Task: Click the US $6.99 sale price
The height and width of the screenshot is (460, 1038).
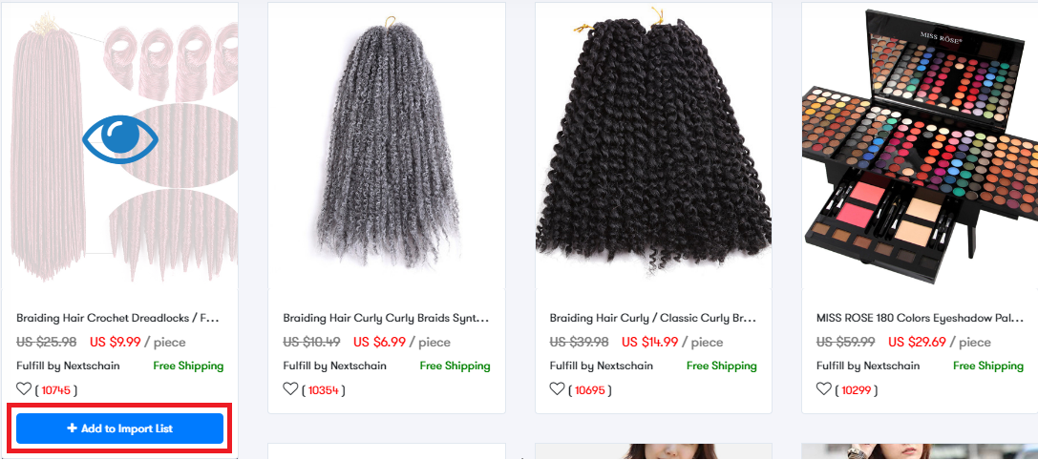Action: [x=379, y=343]
